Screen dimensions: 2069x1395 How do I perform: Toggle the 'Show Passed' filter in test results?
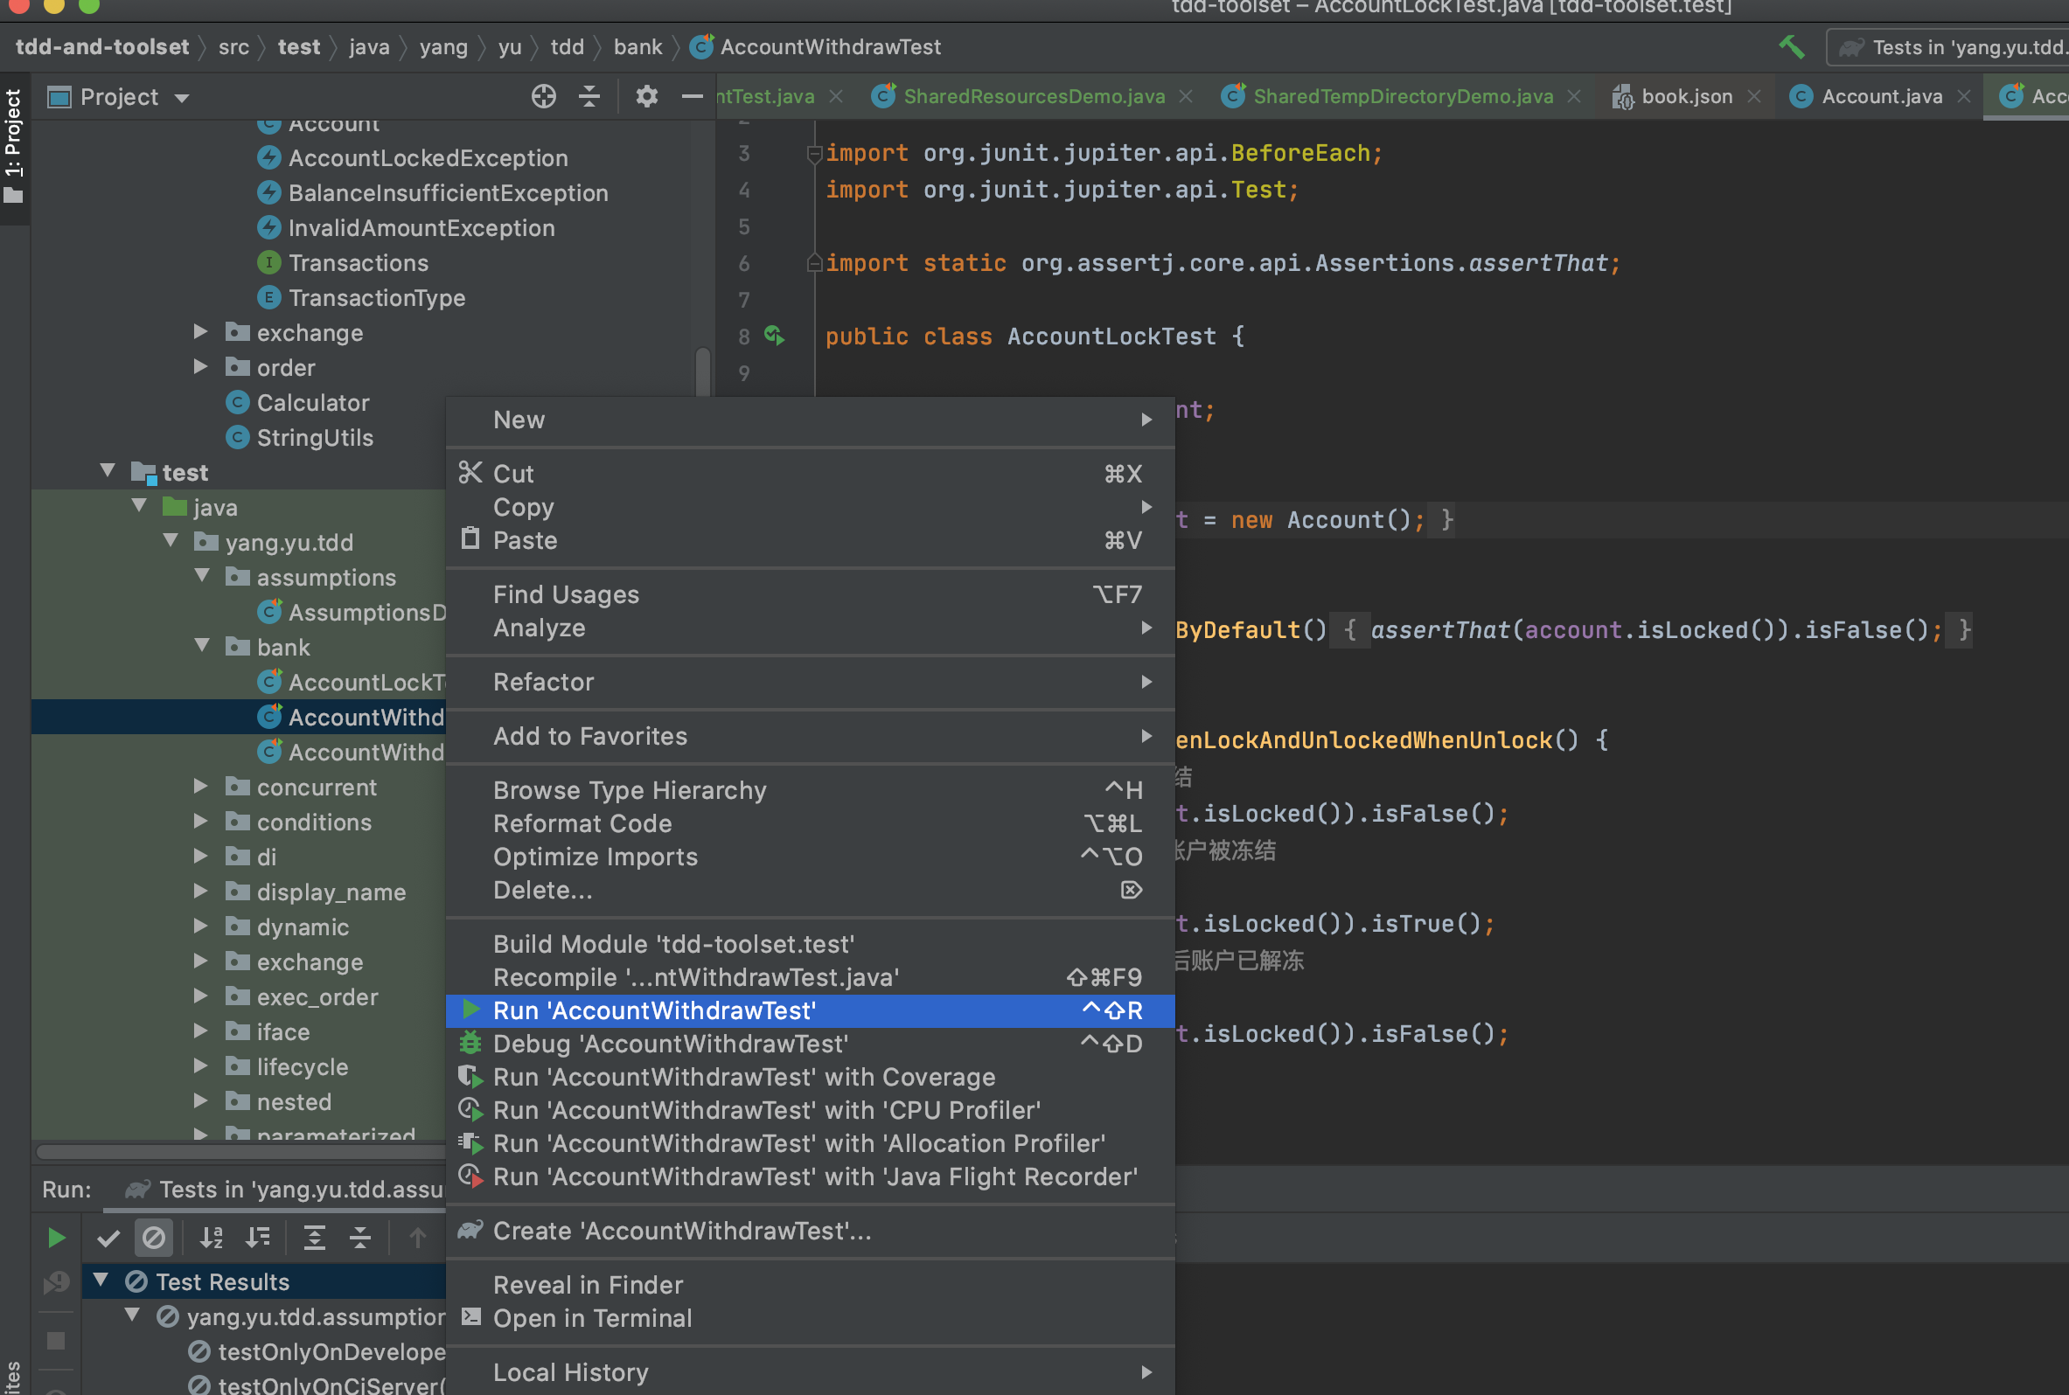point(108,1237)
